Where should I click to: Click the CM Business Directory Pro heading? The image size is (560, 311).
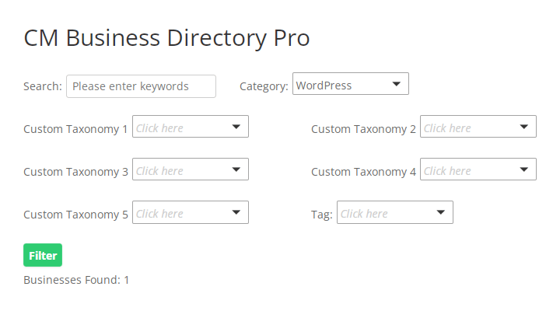click(166, 38)
